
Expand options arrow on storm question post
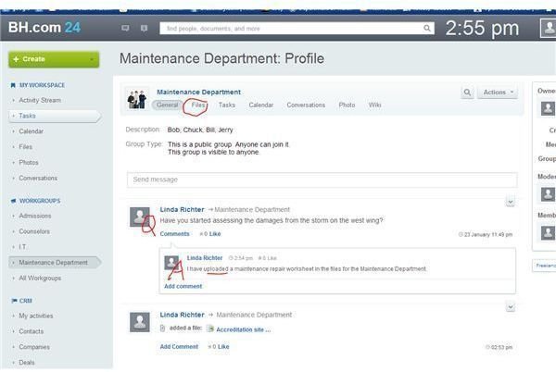[x=511, y=202]
